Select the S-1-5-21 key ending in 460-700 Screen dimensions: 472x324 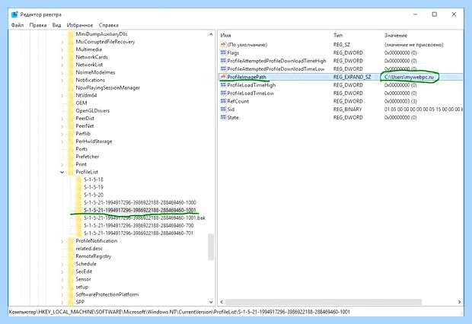pos(139,225)
